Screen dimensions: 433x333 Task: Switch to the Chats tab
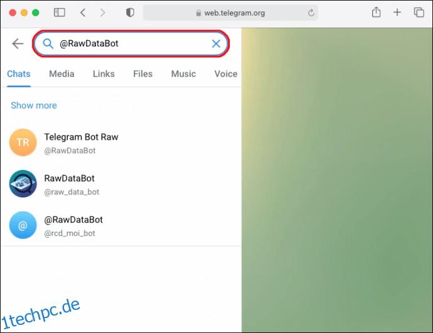19,74
